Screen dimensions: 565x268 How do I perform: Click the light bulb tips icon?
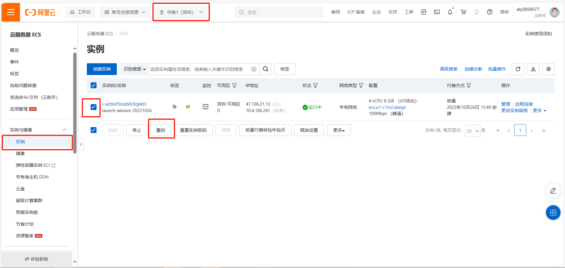click(x=476, y=12)
